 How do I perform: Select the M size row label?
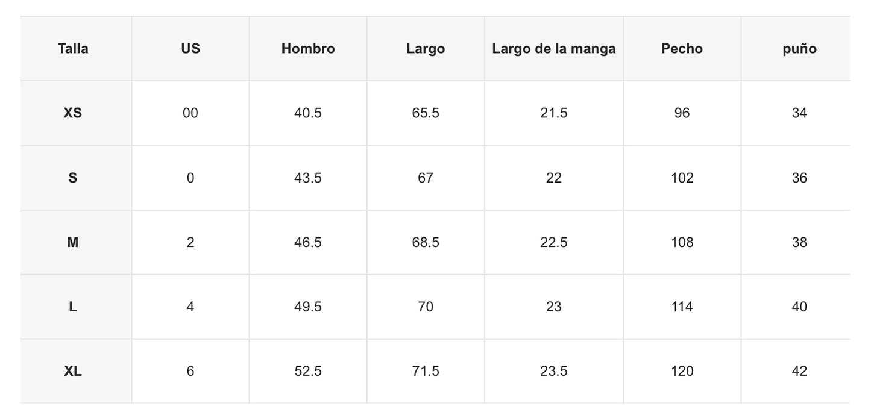(73, 242)
